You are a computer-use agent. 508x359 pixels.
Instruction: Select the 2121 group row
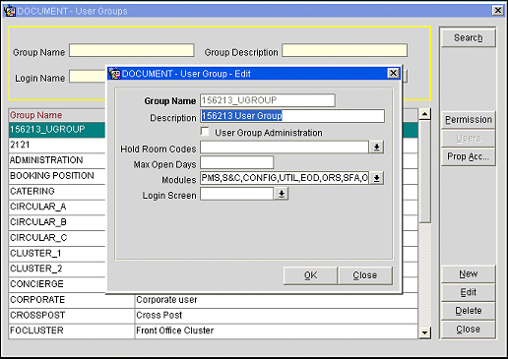tap(57, 145)
